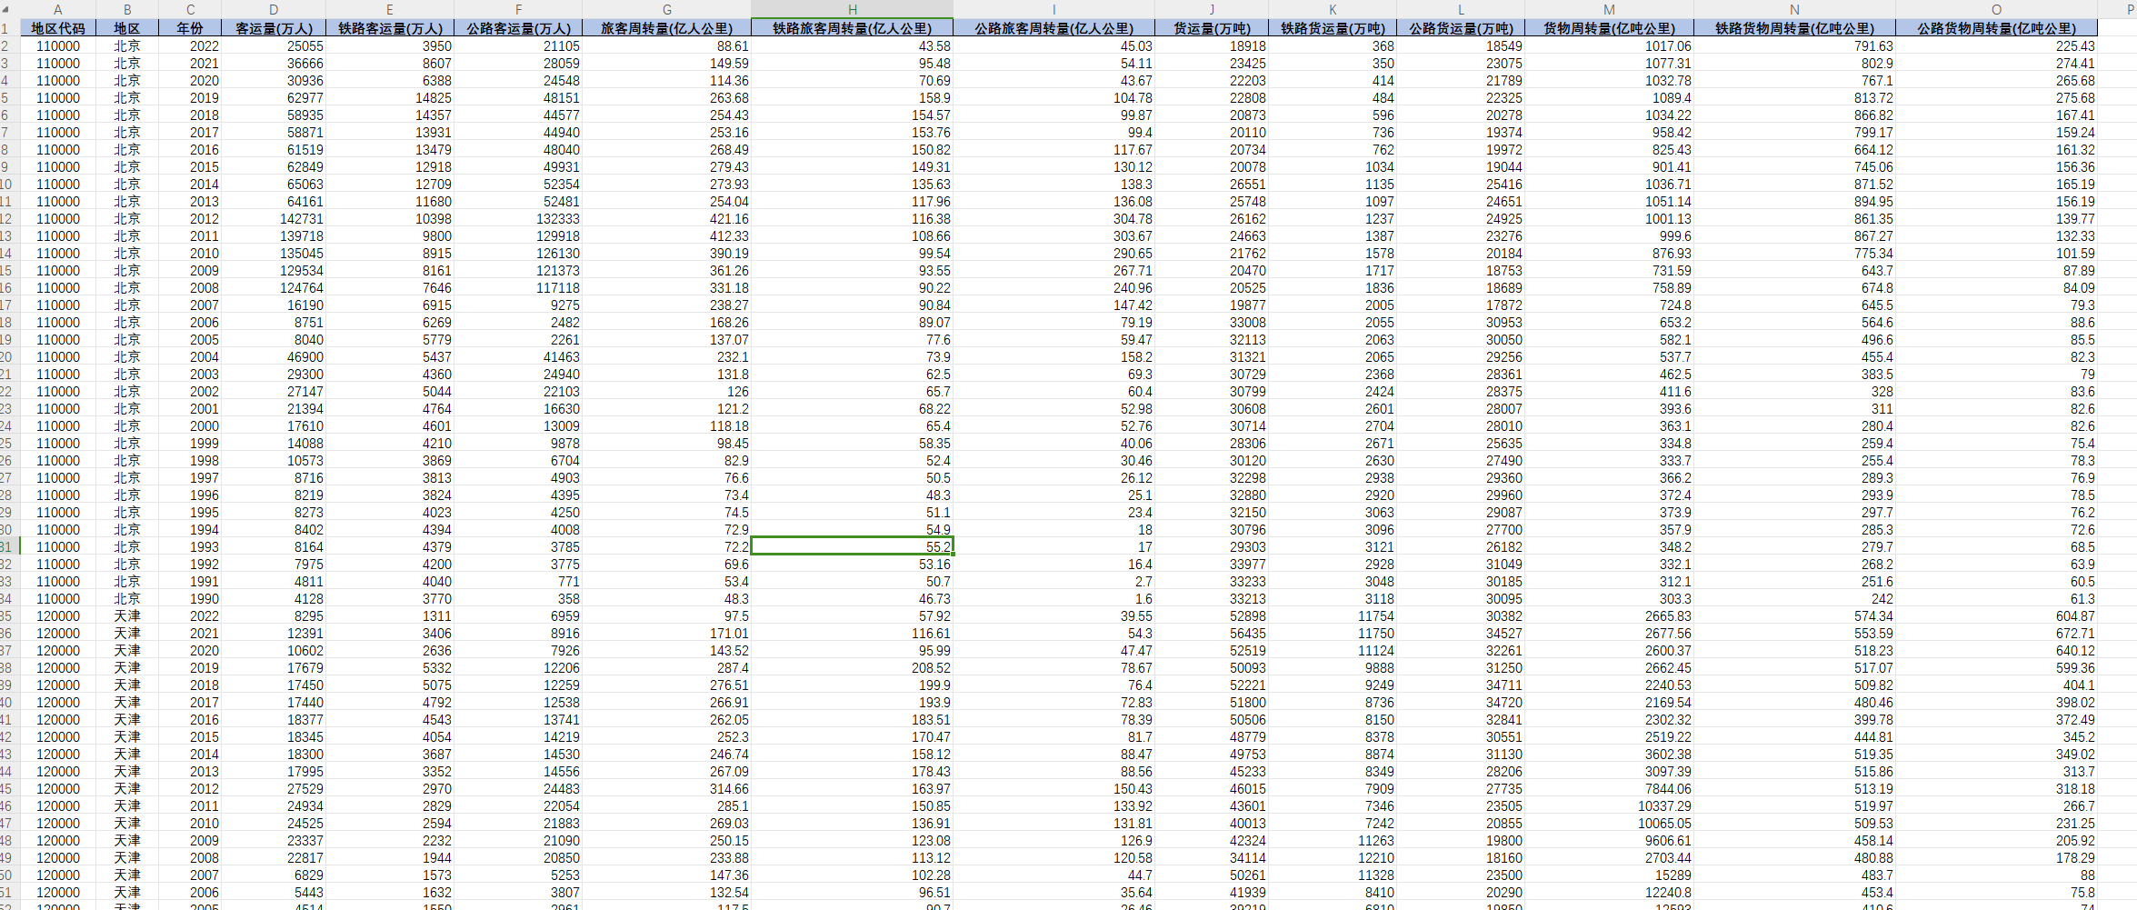The width and height of the screenshot is (2137, 910).
Task: Select the cell containing 8607
Action: (x=390, y=64)
